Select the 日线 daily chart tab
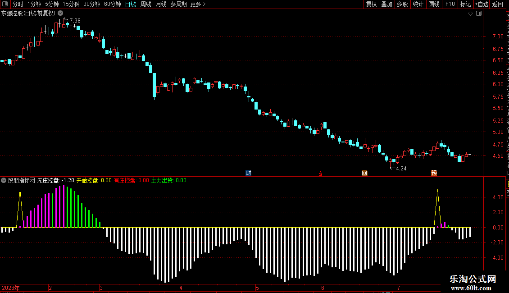The width and height of the screenshot is (509, 293). [131, 4]
